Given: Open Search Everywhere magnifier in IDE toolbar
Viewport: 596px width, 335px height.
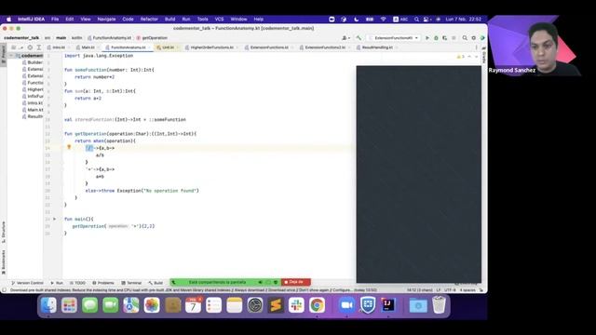Looking at the screenshot, I should coord(465,38).
